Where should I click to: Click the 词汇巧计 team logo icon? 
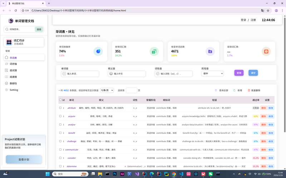9,42
